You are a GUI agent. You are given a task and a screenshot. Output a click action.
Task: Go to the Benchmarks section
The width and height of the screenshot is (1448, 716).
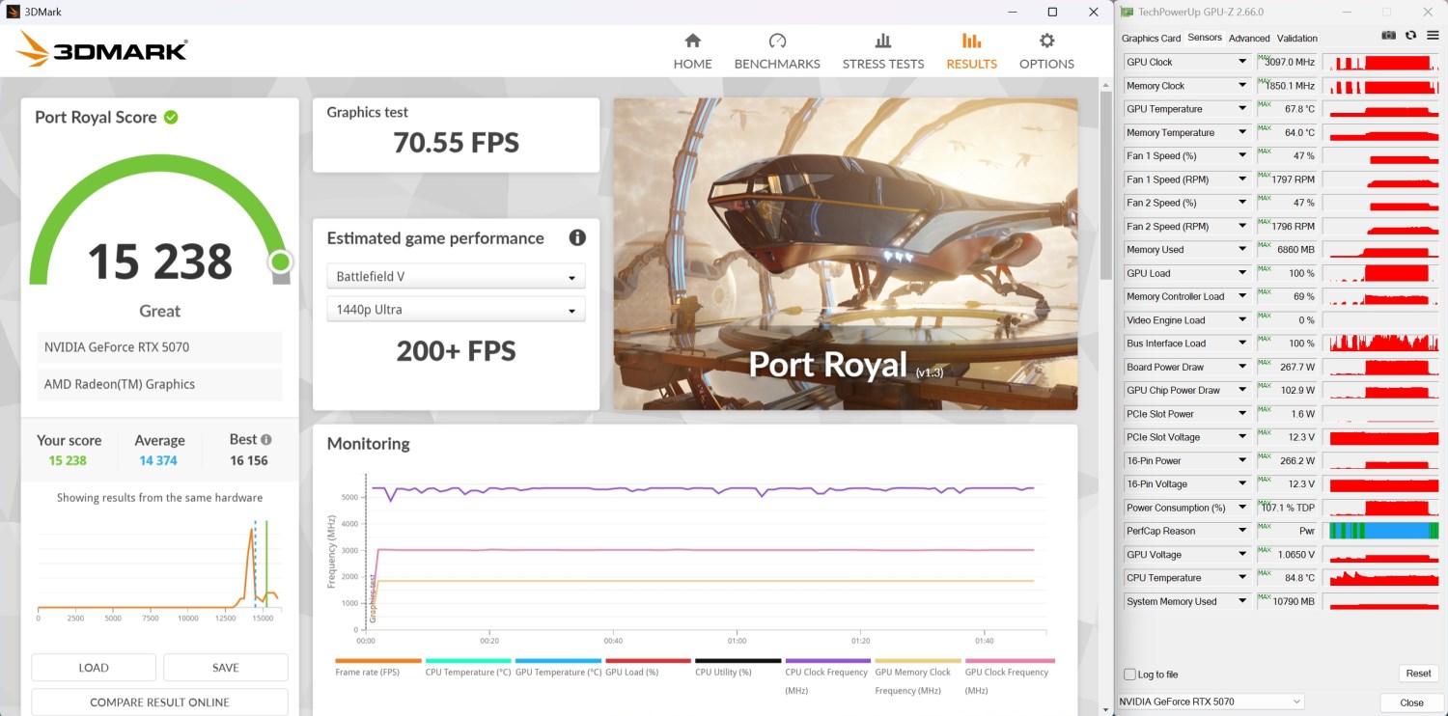pos(777,51)
